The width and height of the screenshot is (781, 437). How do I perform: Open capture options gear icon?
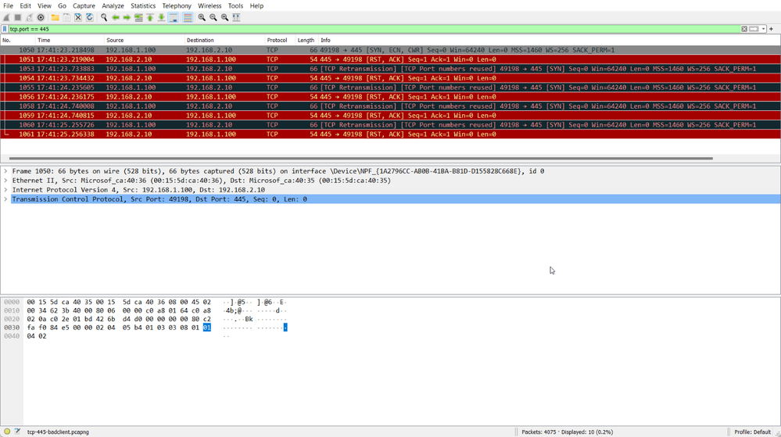pos(41,17)
